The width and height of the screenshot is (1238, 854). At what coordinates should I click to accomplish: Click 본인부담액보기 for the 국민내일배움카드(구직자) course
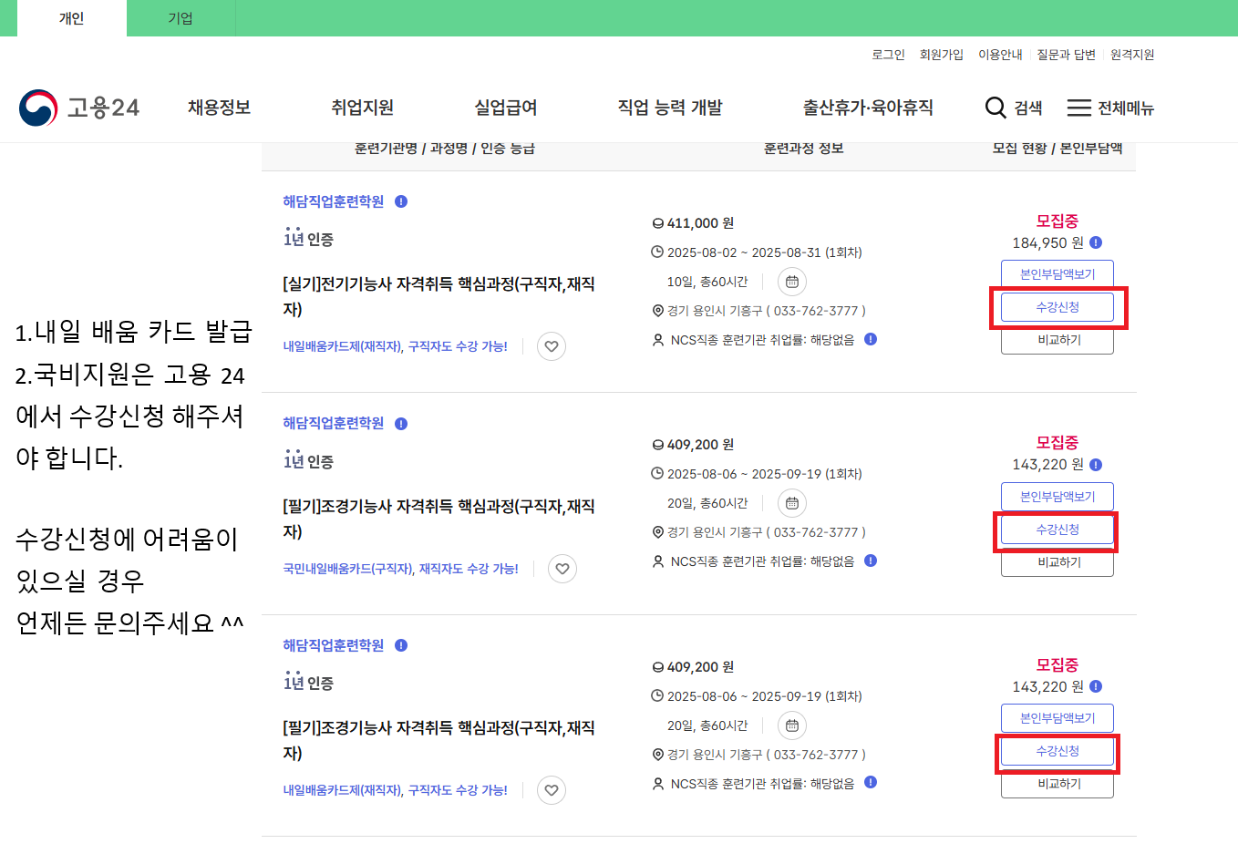pyautogui.click(x=1057, y=497)
